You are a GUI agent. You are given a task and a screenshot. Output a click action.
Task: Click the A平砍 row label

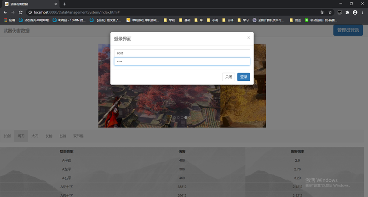coord(67,160)
